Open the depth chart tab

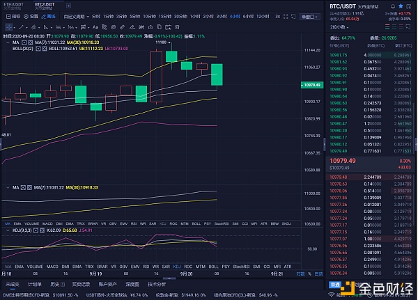(132, 284)
